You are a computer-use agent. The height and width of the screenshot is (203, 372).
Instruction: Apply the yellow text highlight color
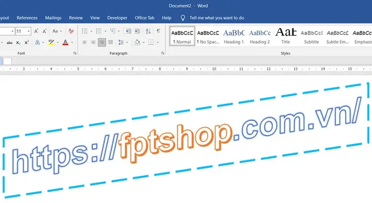click(x=51, y=42)
